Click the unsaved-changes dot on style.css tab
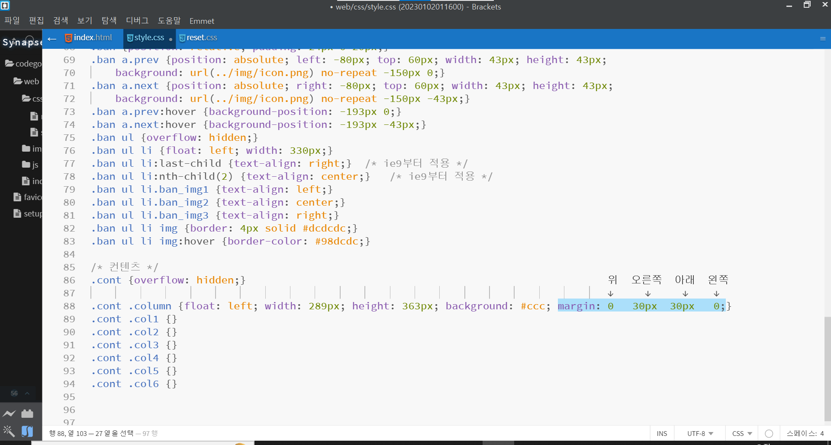 pyautogui.click(x=171, y=39)
